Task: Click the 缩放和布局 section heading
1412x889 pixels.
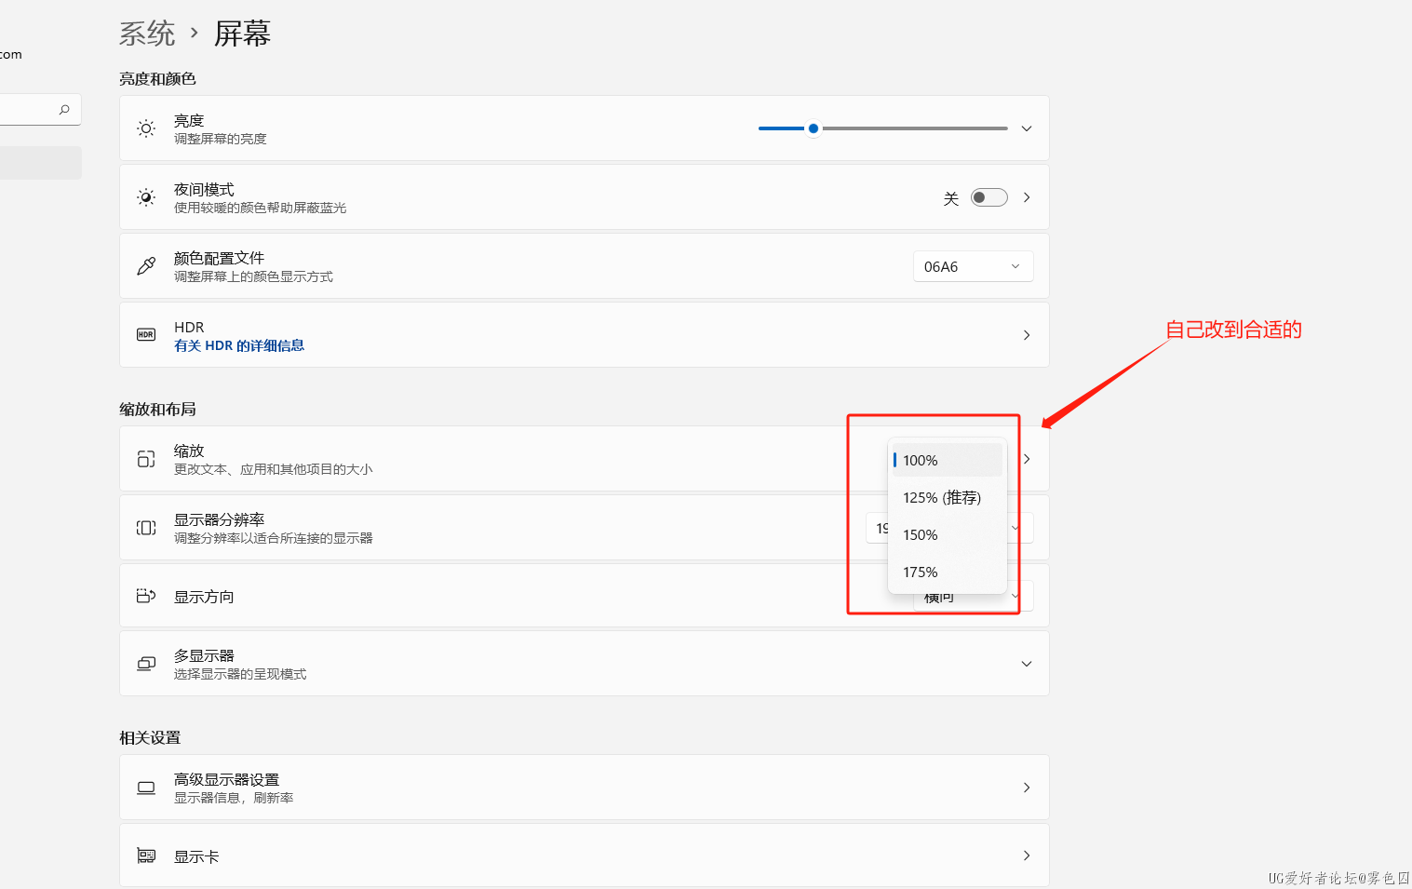Action: 157,410
